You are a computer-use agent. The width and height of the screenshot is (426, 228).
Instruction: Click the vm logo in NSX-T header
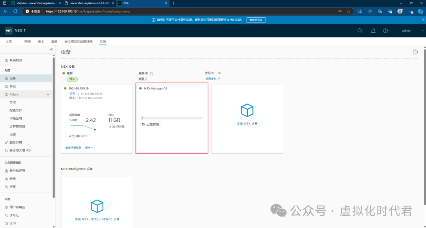(x=9, y=31)
